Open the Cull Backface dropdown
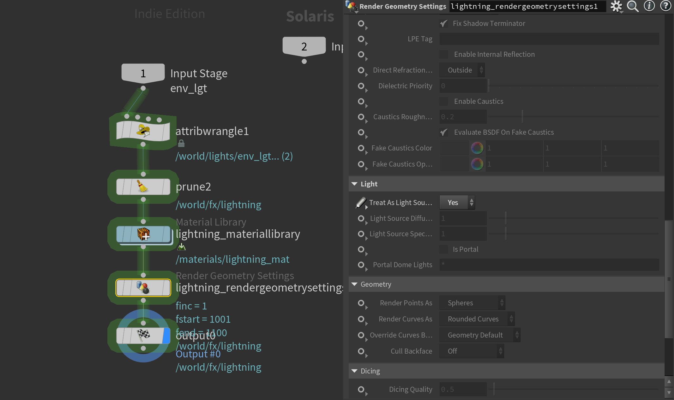 point(471,351)
